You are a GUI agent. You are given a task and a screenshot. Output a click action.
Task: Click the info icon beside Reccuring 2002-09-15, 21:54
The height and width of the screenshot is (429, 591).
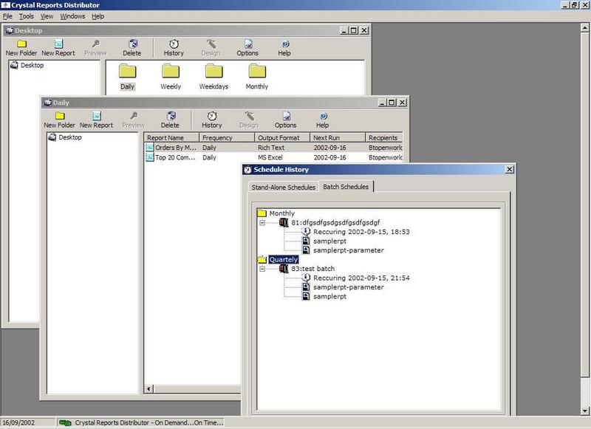point(306,278)
